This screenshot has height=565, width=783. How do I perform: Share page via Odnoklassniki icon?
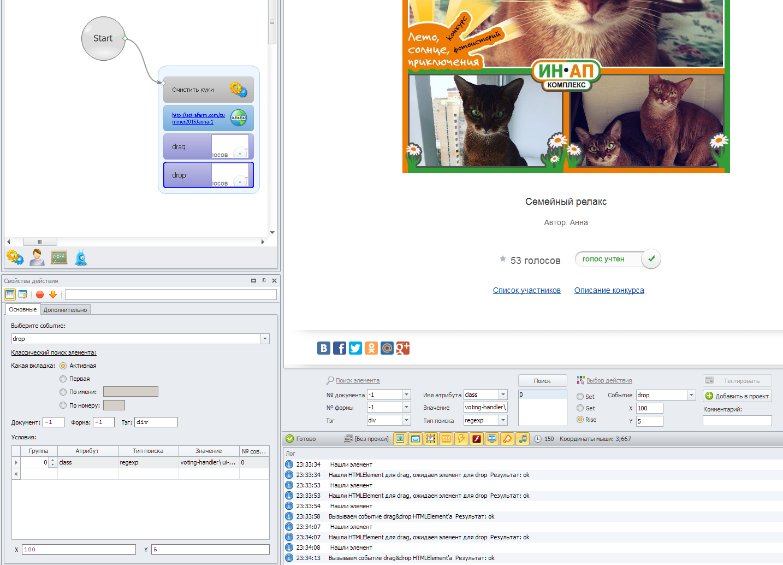point(371,348)
